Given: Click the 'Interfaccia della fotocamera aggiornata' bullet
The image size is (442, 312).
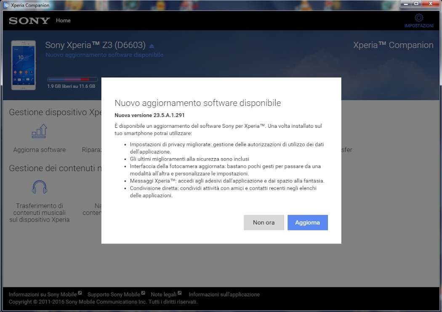Looking at the screenshot, I should [x=225, y=170].
